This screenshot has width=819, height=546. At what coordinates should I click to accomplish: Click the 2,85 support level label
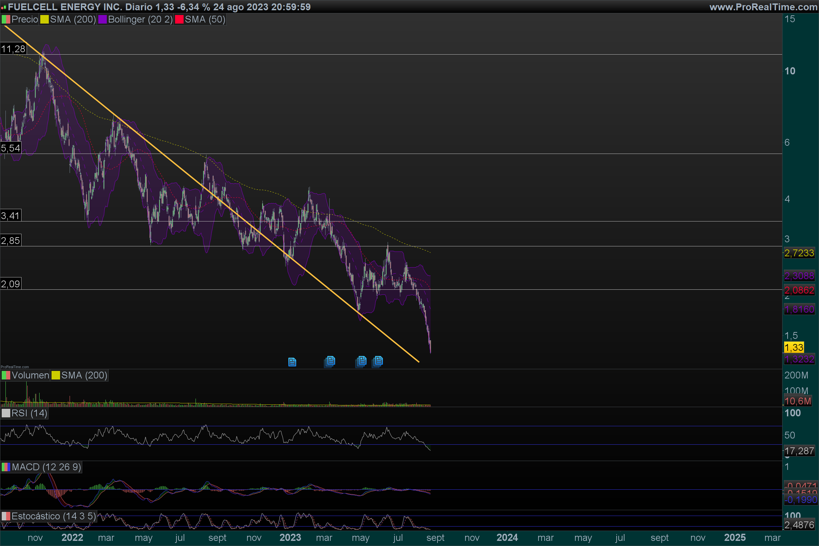(x=11, y=241)
